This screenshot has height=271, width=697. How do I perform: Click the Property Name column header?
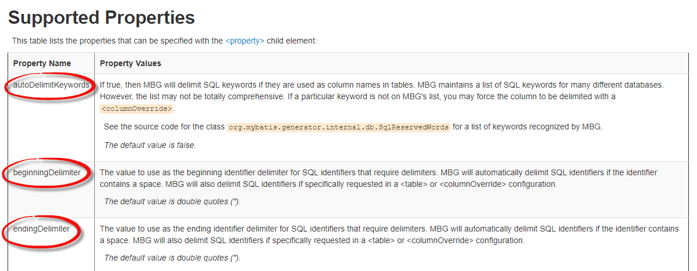pos(42,63)
